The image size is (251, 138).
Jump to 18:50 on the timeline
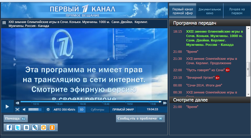(x=130, y=104)
